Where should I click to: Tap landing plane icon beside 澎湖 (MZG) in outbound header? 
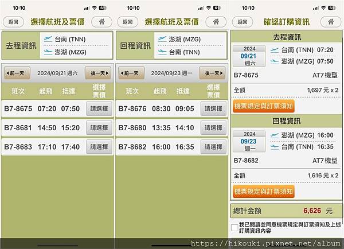click(x=48, y=52)
